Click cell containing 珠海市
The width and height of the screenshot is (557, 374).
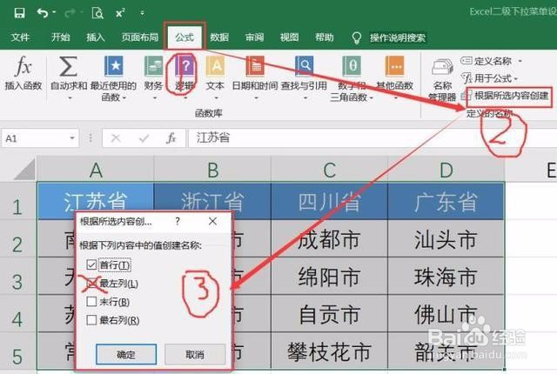[446, 276]
